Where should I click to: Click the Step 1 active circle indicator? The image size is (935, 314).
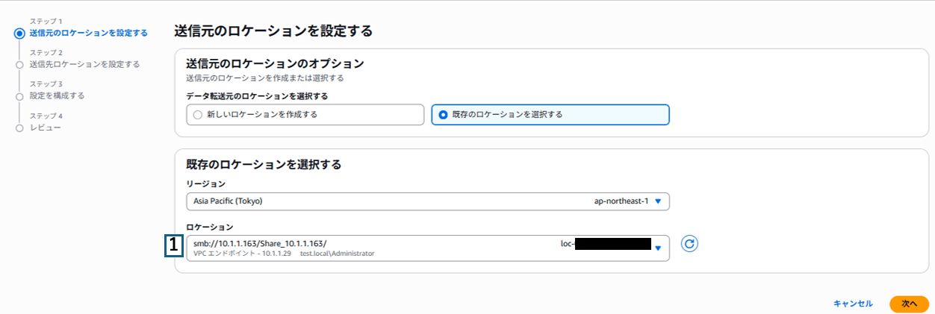click(19, 33)
